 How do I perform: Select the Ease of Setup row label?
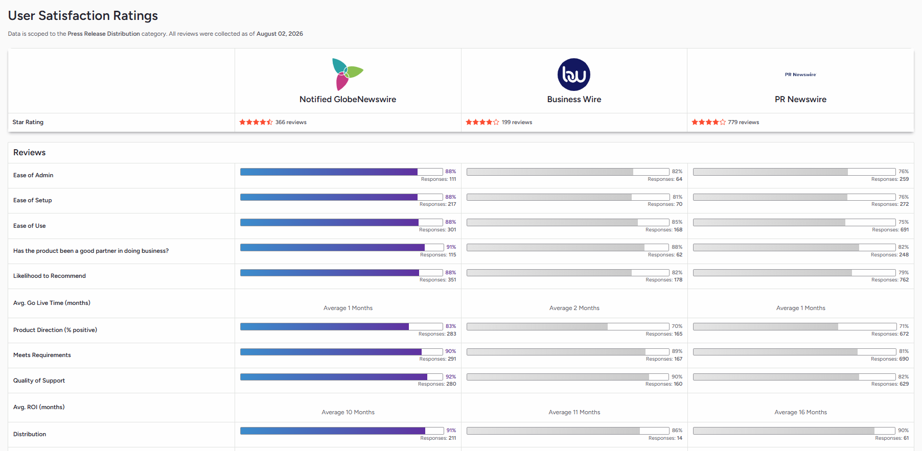[33, 200]
